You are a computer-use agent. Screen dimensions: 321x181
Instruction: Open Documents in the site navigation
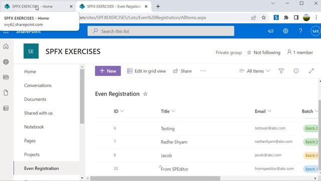coord(35,100)
